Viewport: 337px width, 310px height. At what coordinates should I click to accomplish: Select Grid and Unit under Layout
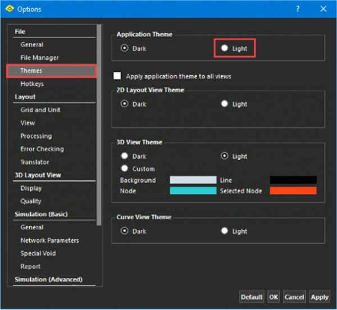pyautogui.click(x=40, y=110)
